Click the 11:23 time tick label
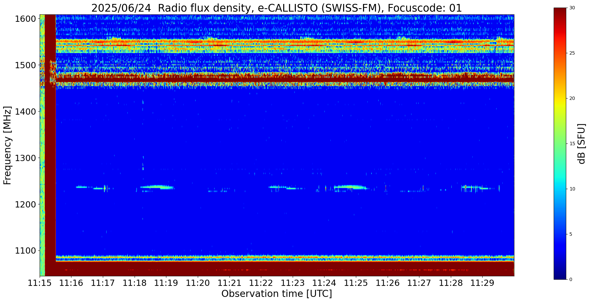590x302 pixels. tap(293, 283)
